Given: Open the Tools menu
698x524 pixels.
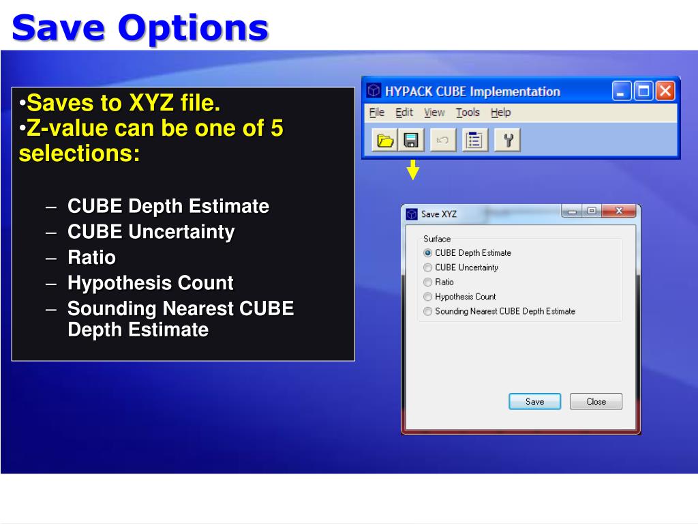Looking at the screenshot, I should (468, 113).
